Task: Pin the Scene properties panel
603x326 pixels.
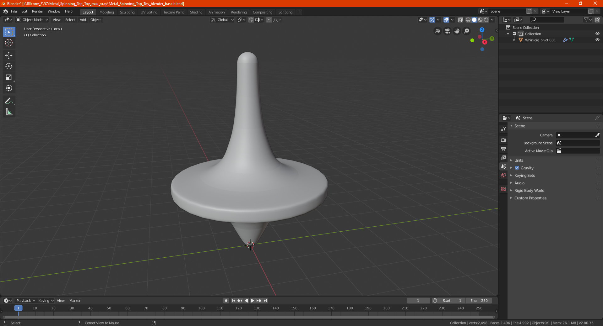Action: (x=597, y=118)
